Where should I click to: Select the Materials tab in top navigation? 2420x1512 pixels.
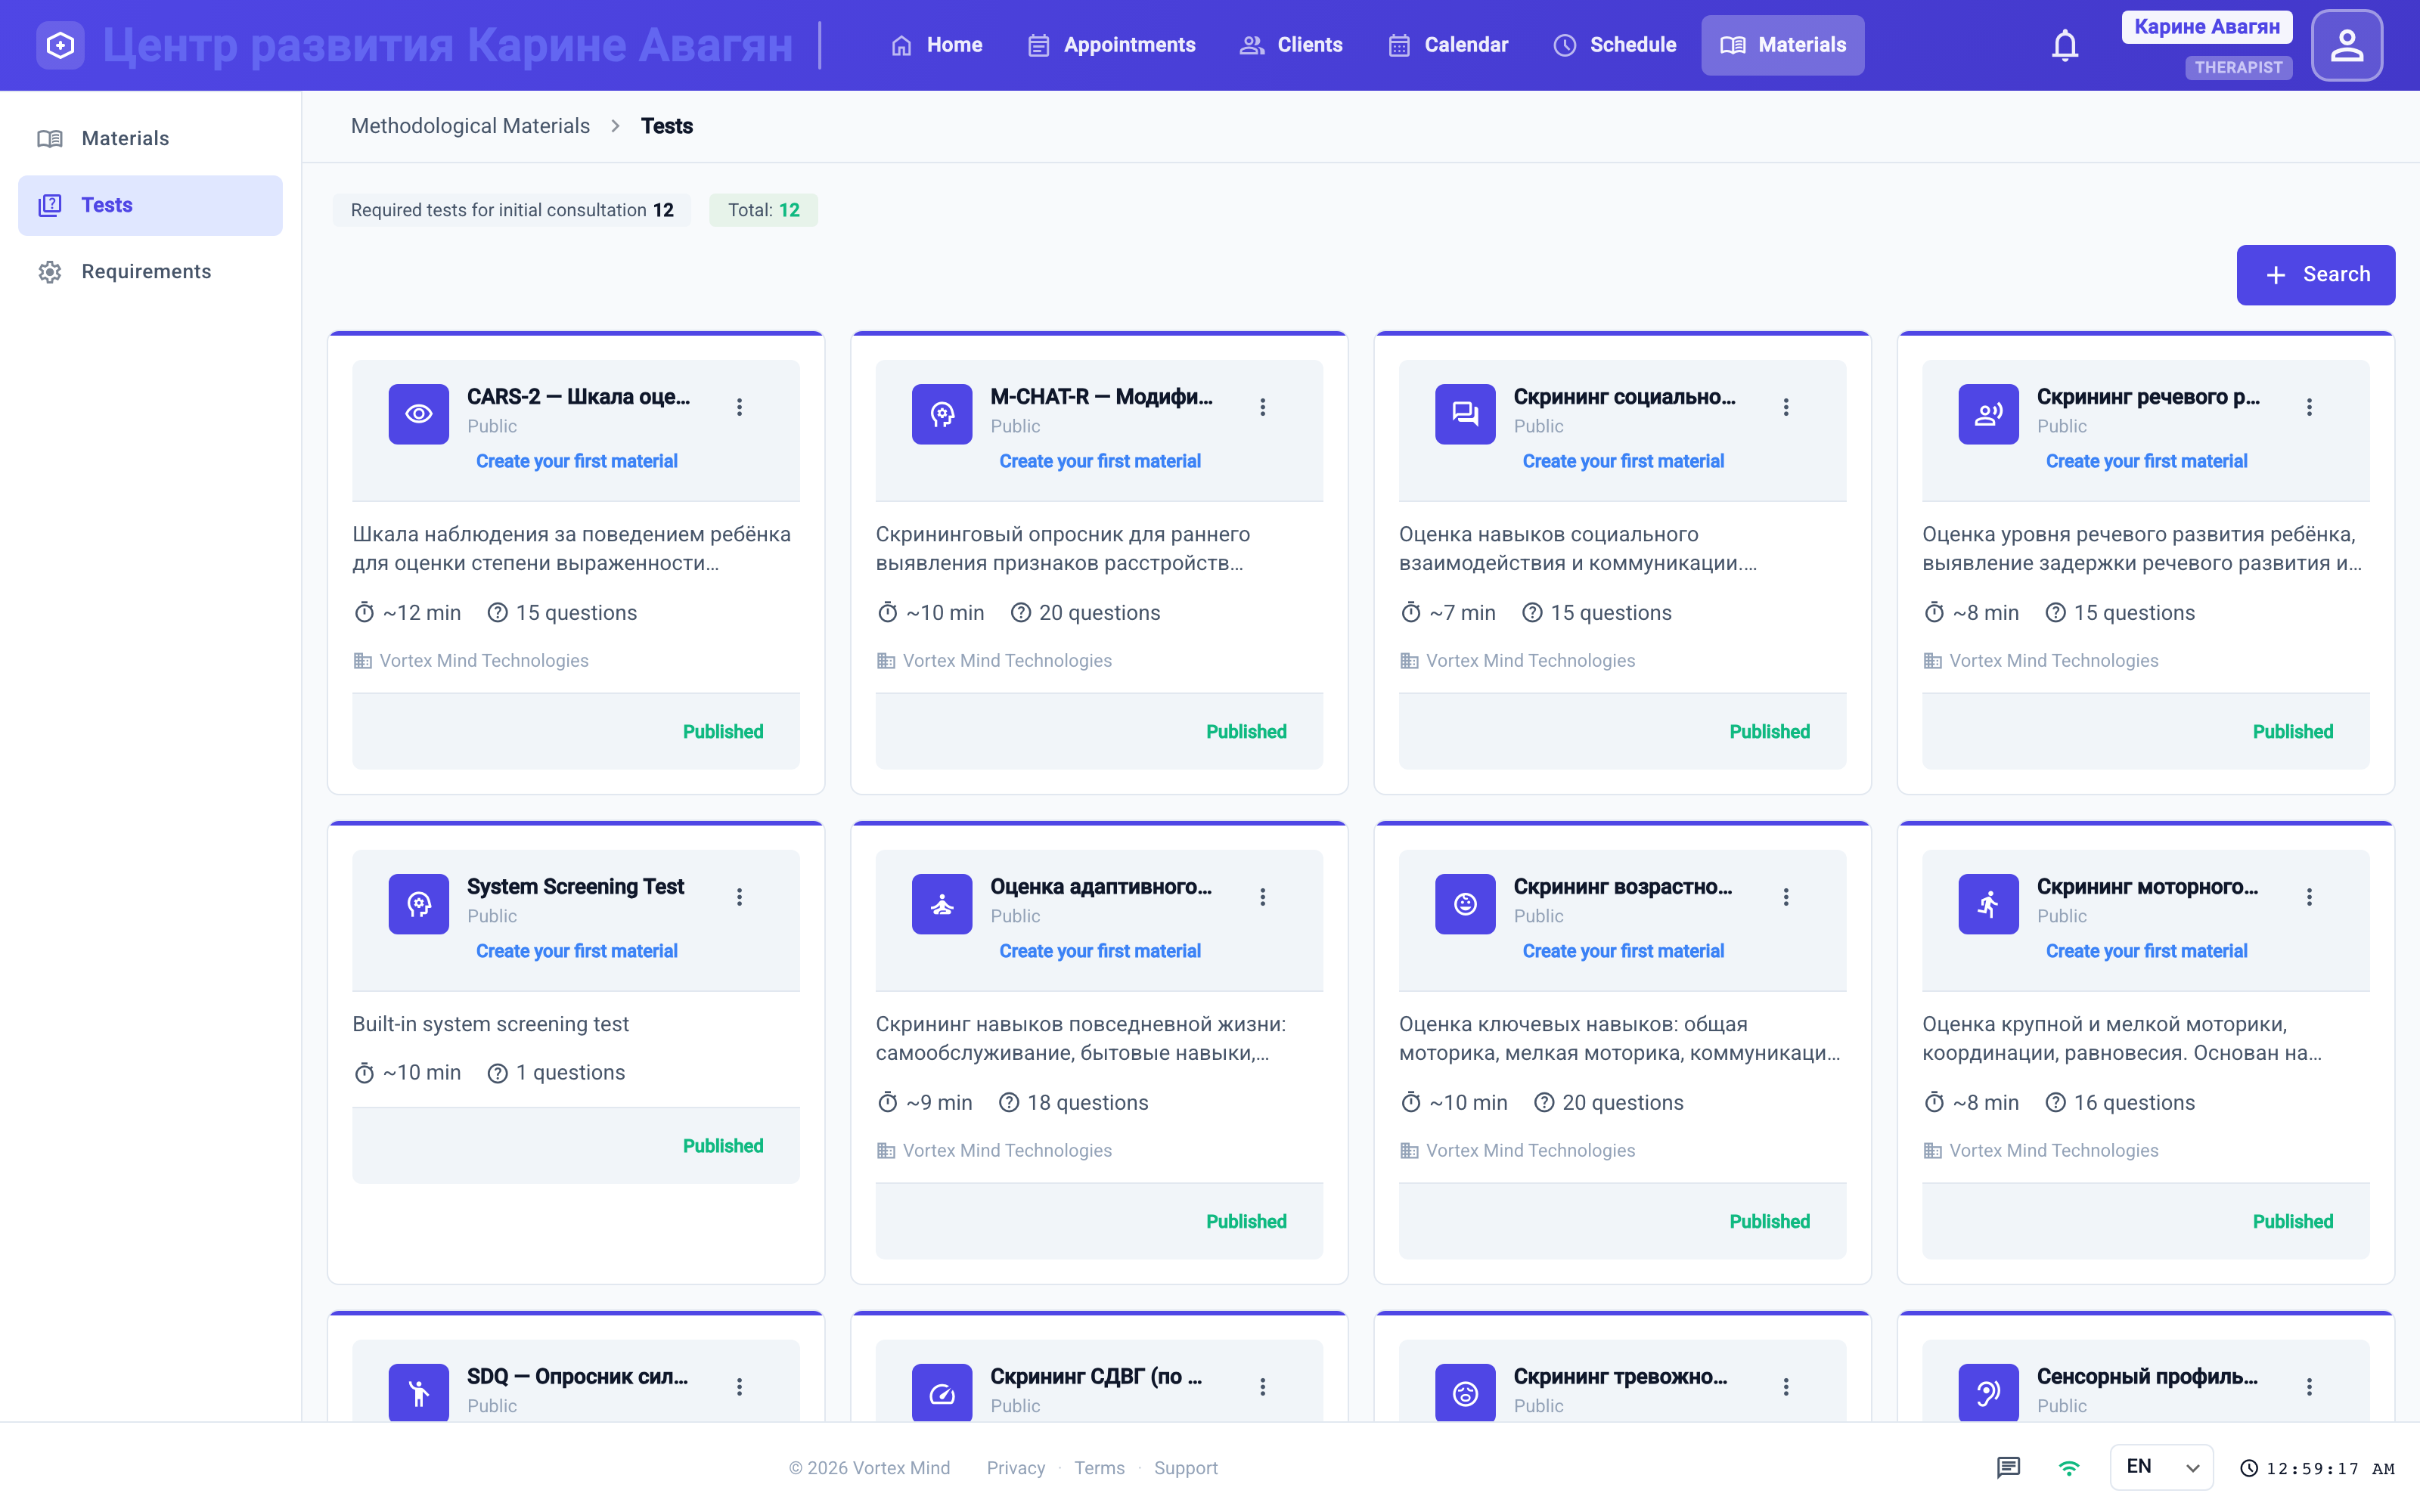pos(1783,45)
